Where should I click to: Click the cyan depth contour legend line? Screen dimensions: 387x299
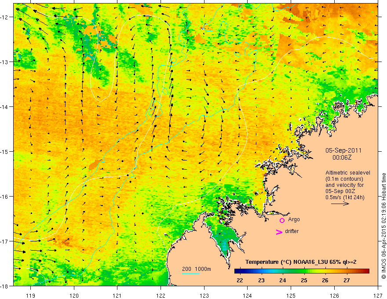tap(191, 273)
